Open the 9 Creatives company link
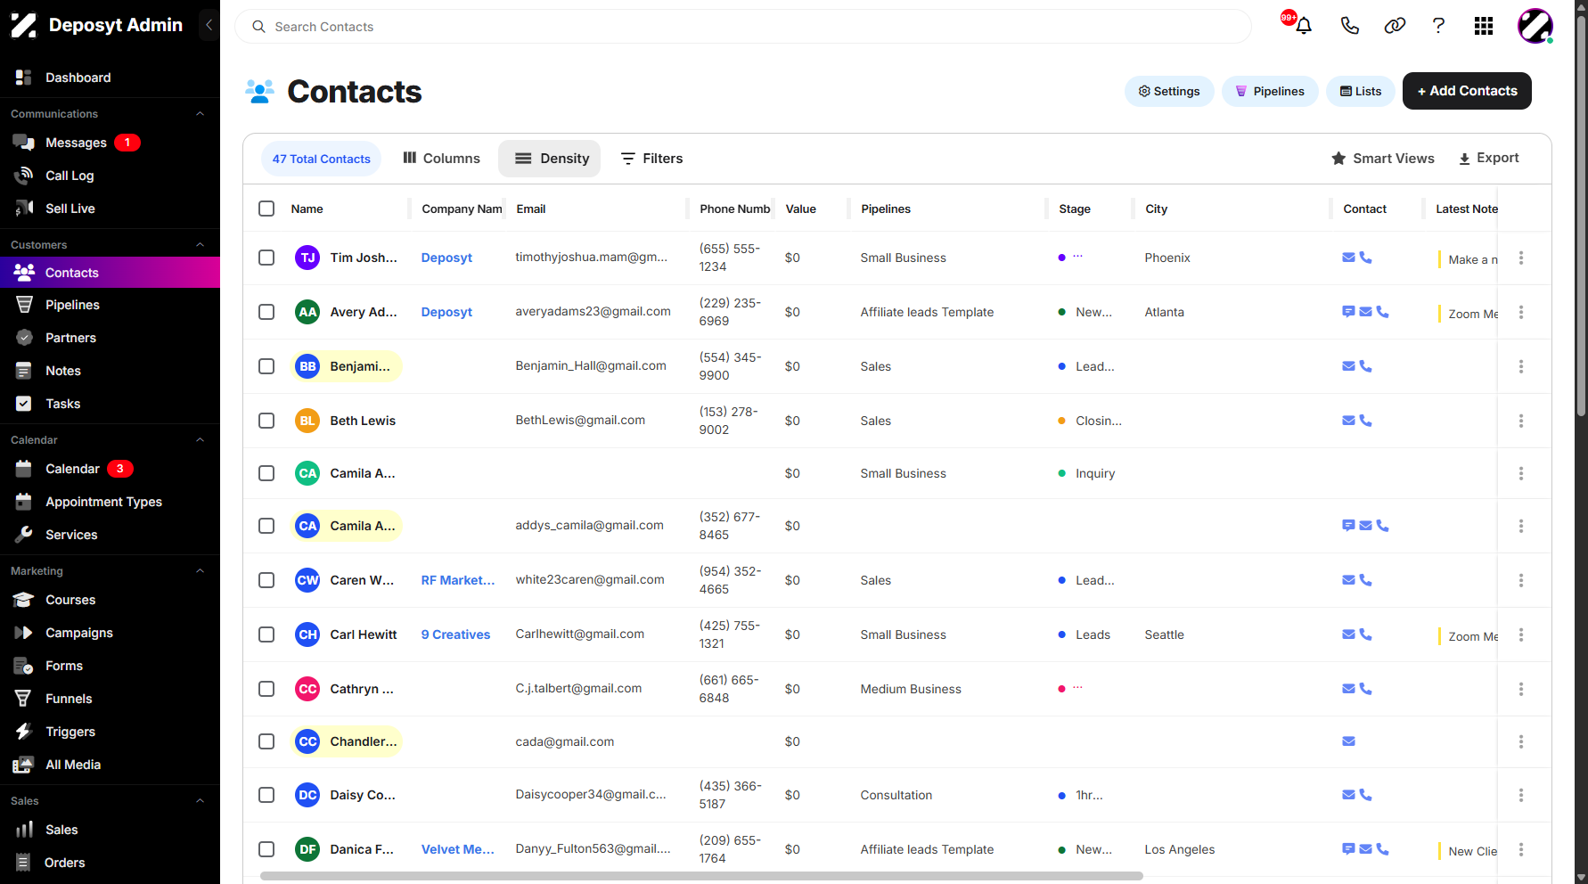1588x884 pixels. coord(455,634)
